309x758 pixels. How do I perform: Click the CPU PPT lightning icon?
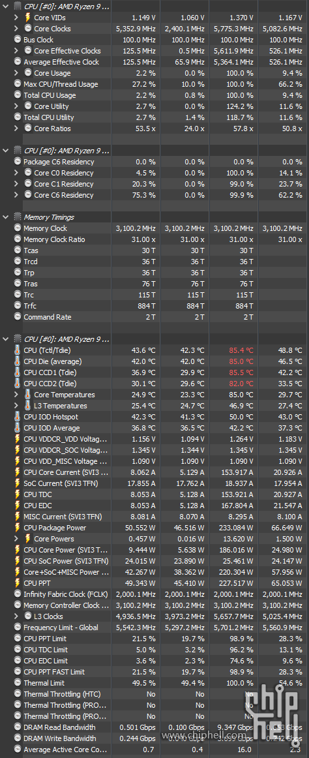[18, 583]
